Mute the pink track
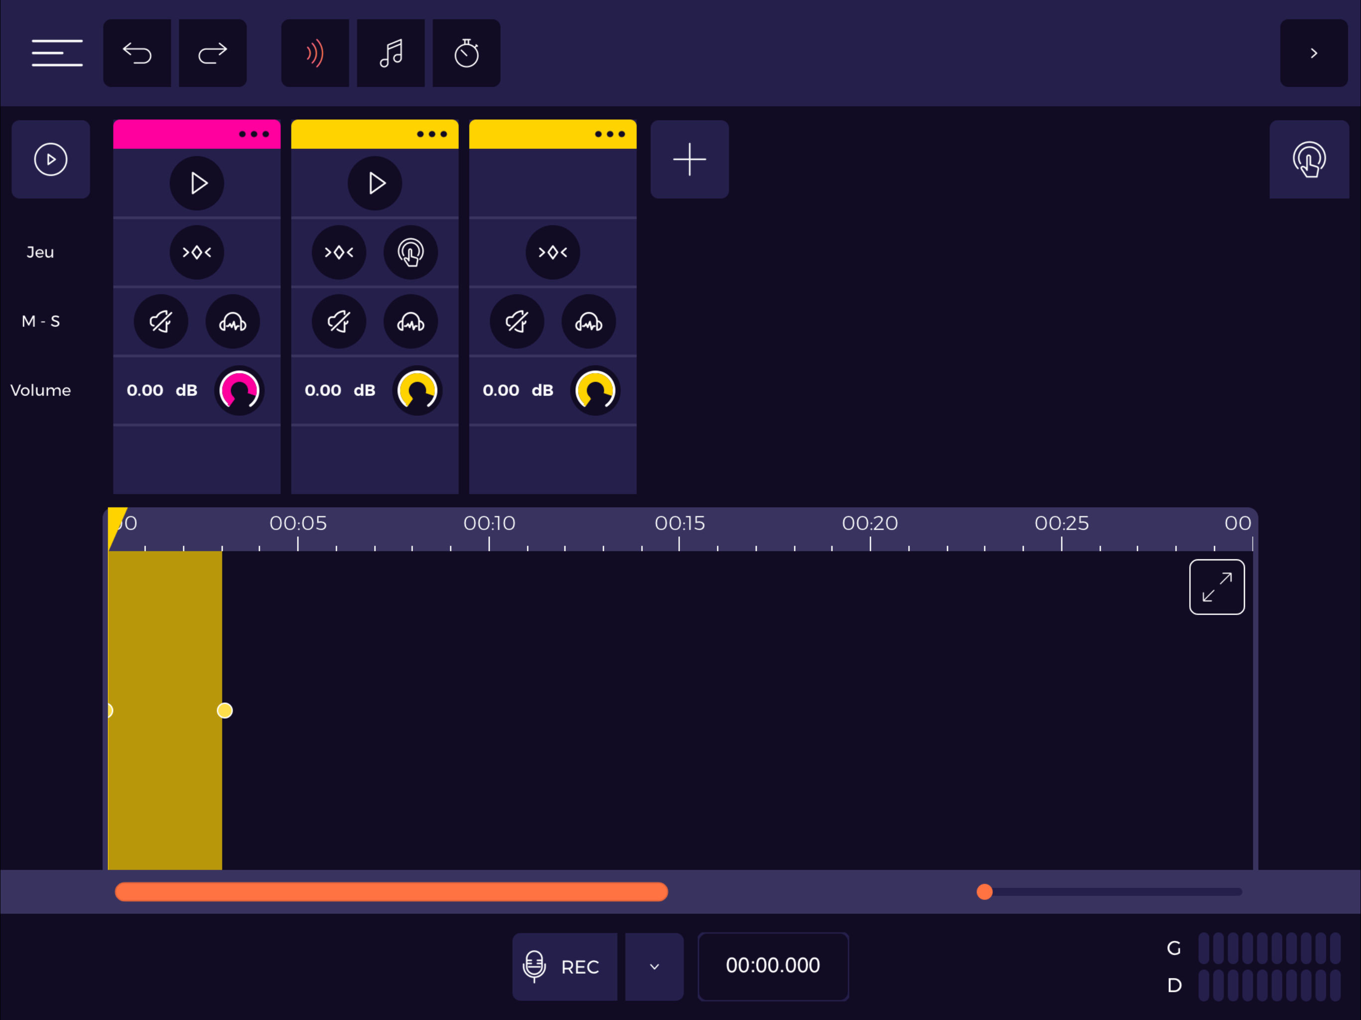The image size is (1361, 1020). coord(161,321)
